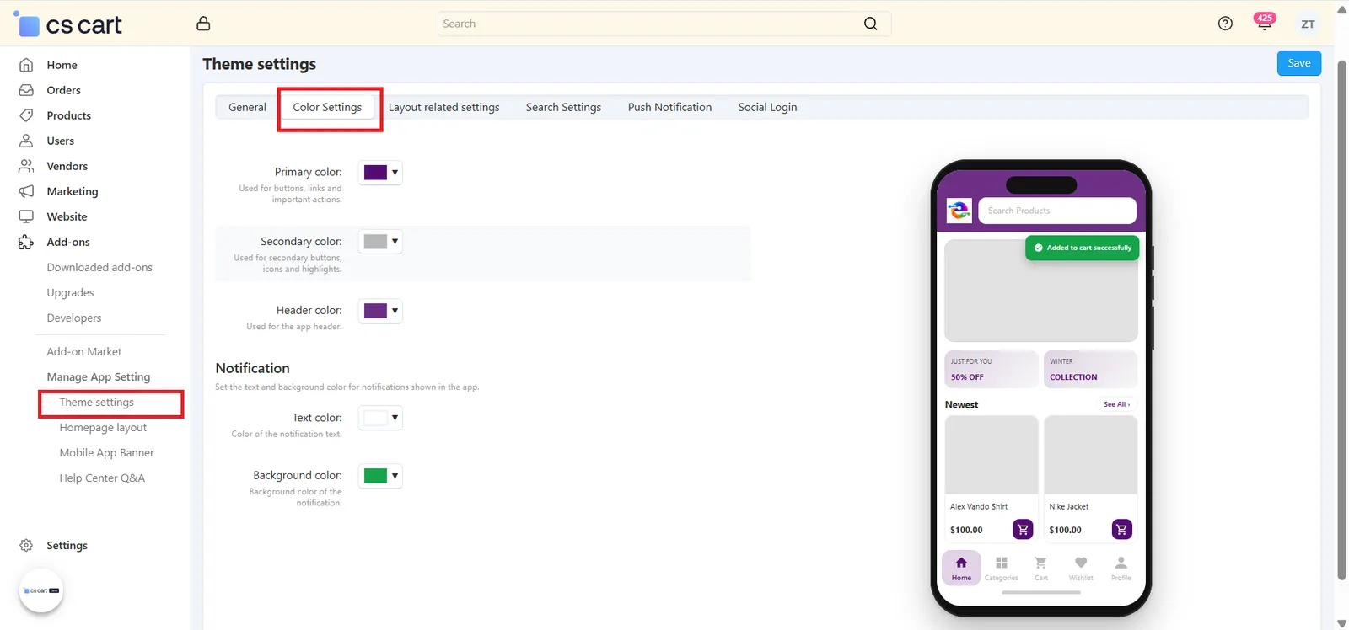The width and height of the screenshot is (1349, 630).
Task: Click the gray Secondary color swatch
Action: coord(375,241)
